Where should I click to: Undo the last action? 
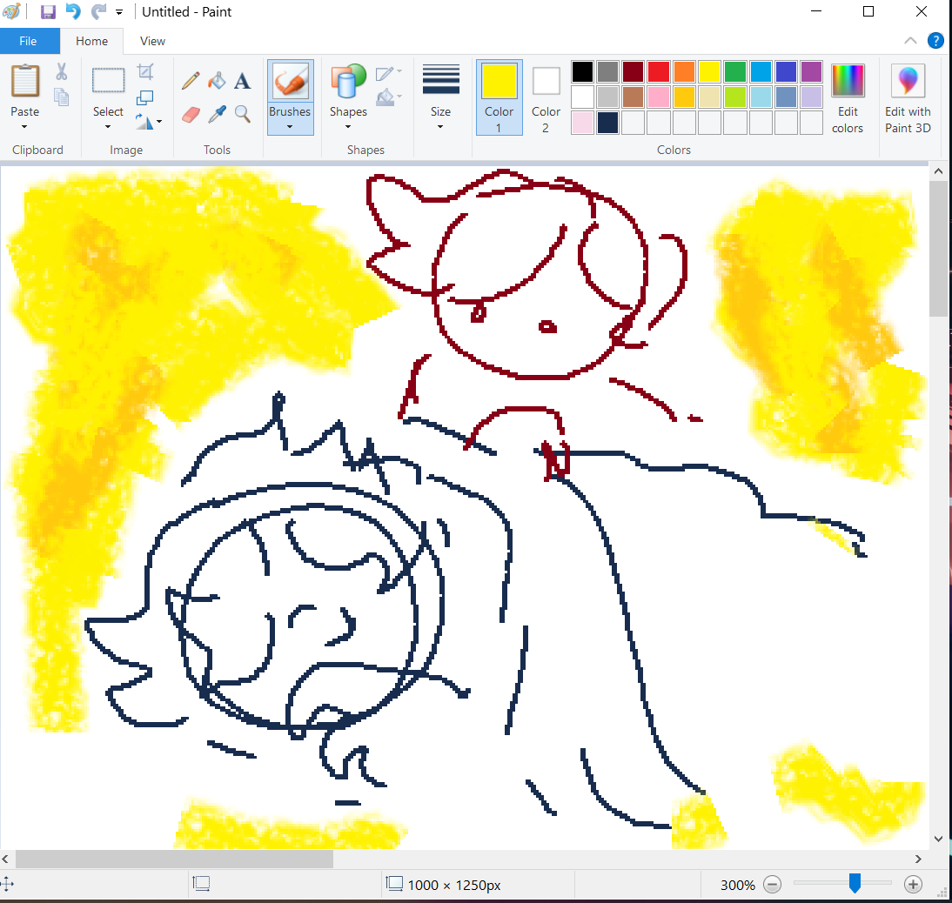[x=73, y=12]
